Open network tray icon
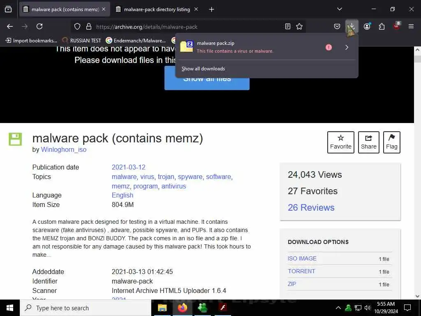 [x=358, y=308]
